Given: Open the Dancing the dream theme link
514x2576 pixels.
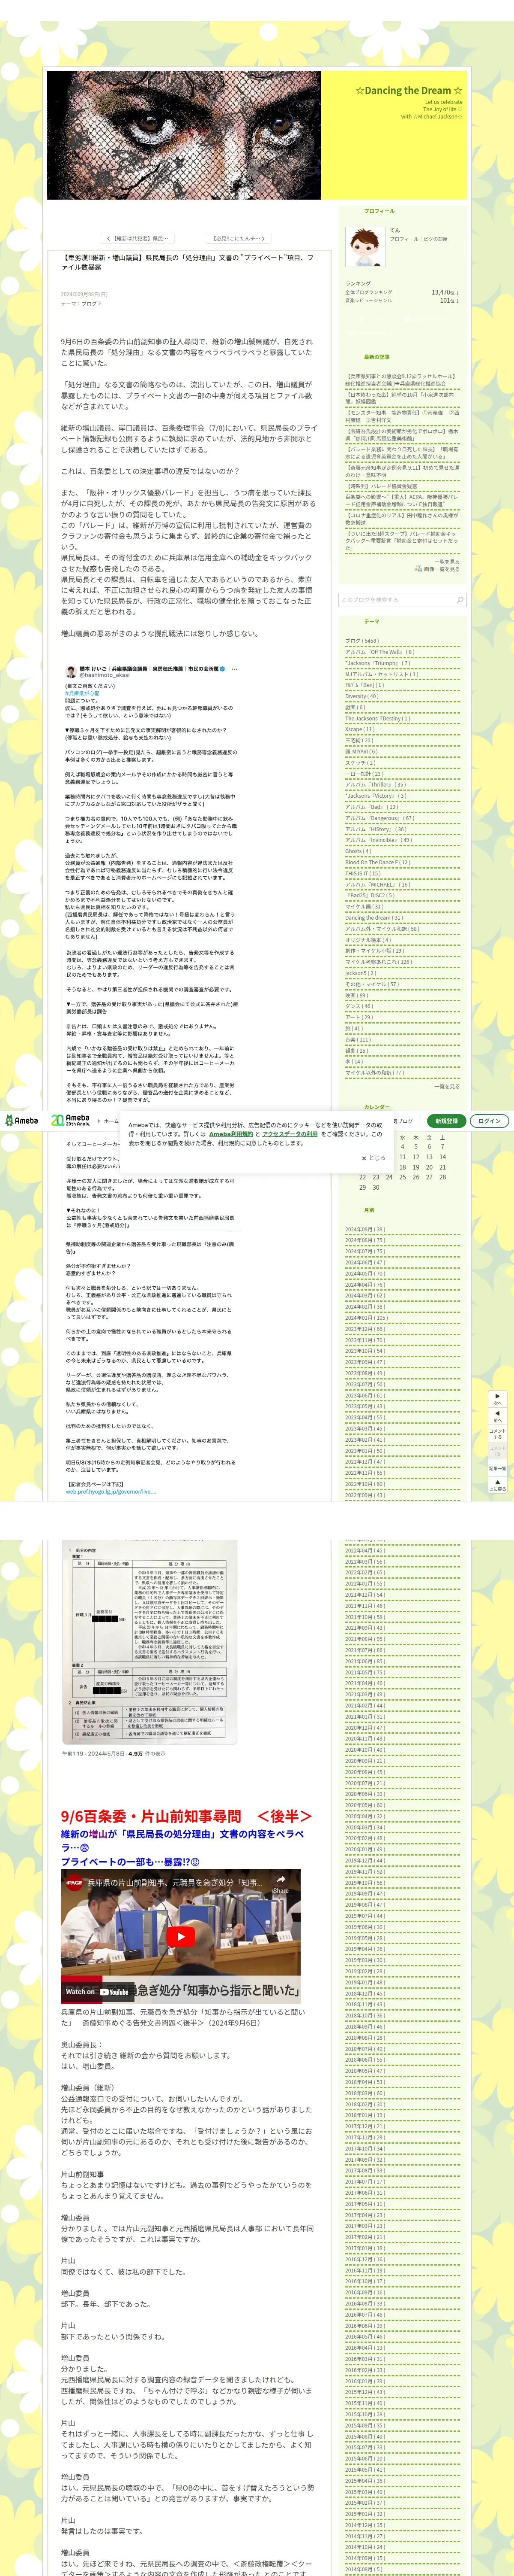Looking at the screenshot, I should pos(374,917).
